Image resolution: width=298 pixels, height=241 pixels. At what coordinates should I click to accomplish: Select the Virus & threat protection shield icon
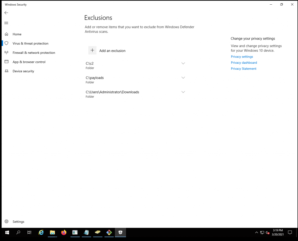[6, 43]
